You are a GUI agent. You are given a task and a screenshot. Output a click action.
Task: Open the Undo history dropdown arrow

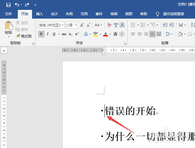coord(21,5)
